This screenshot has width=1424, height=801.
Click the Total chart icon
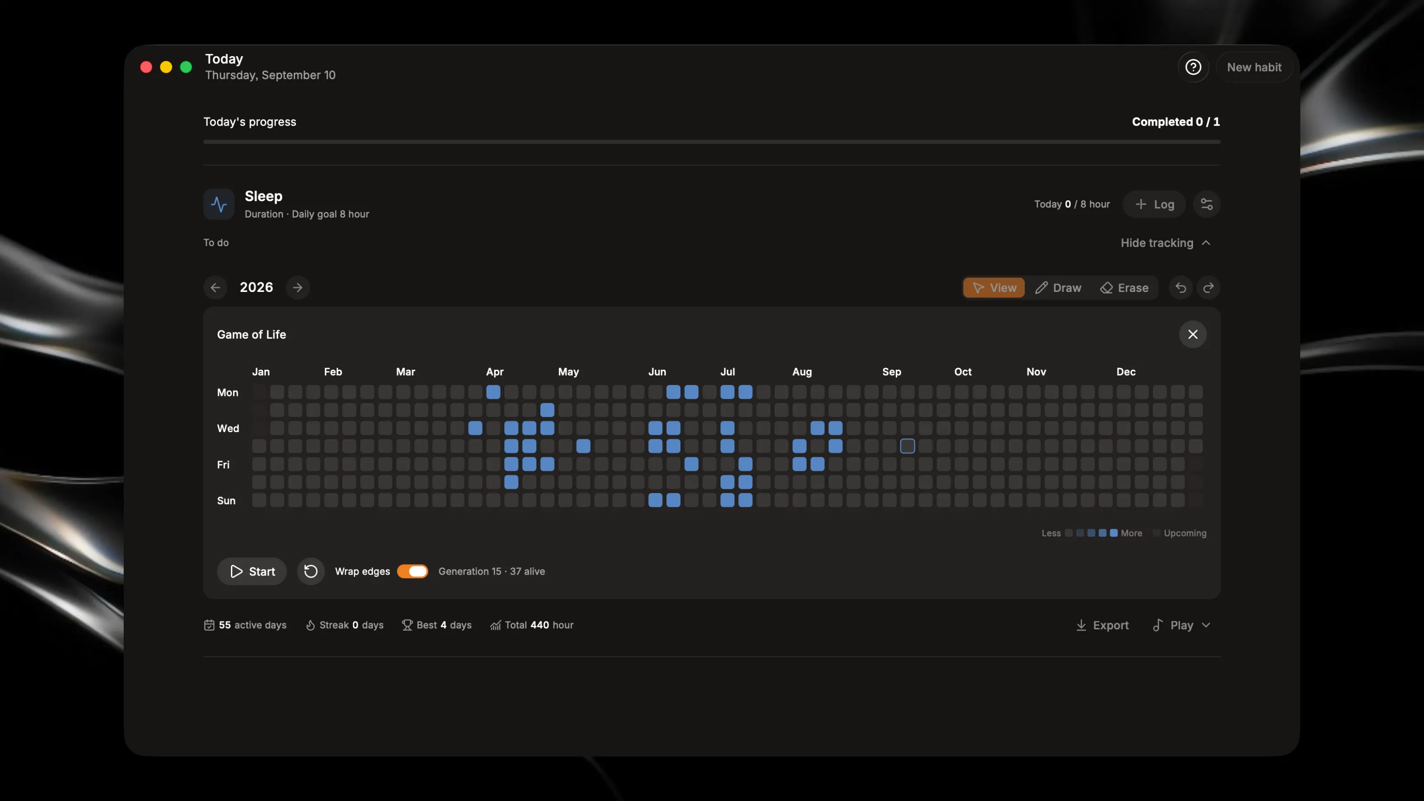(x=495, y=625)
